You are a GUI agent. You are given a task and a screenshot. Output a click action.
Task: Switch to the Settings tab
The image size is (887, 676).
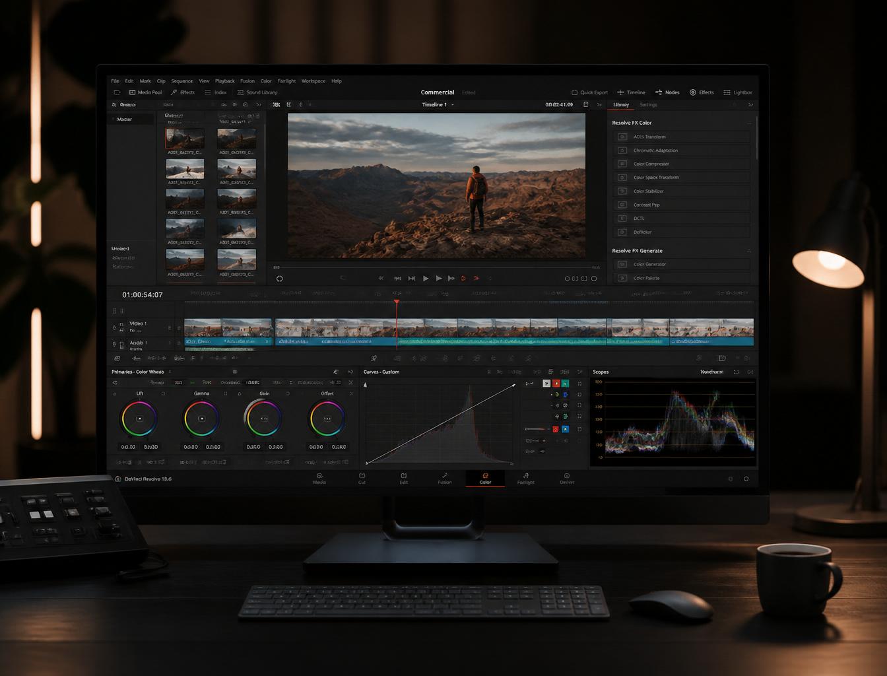click(648, 105)
